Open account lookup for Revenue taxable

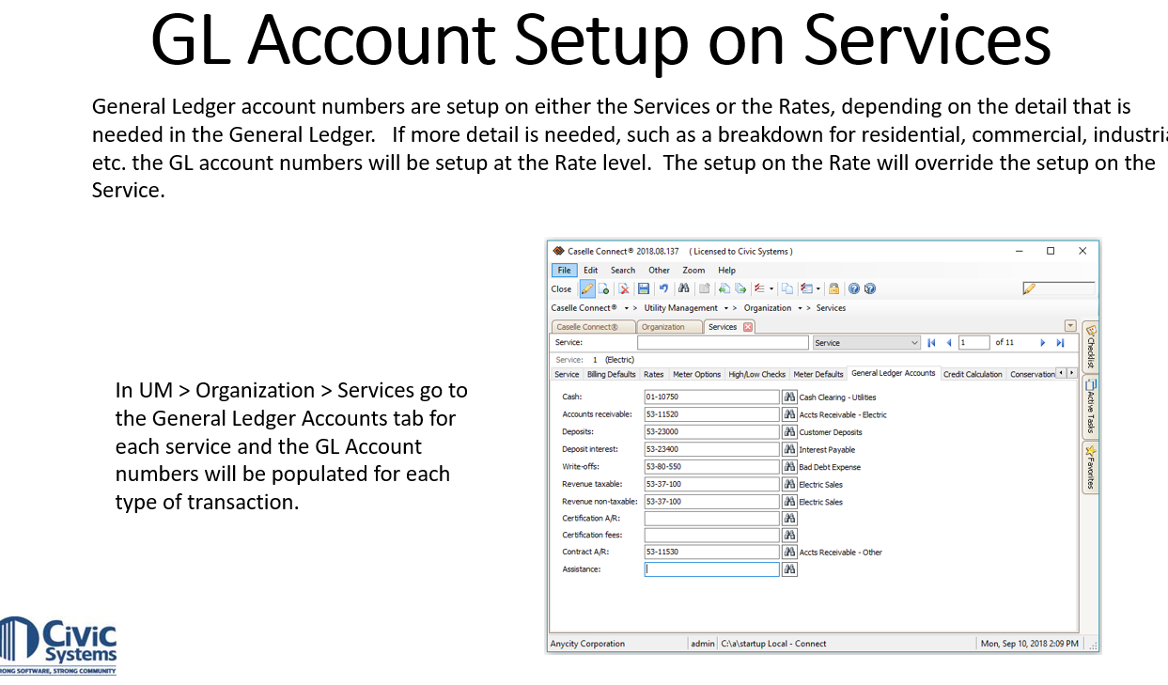pos(789,484)
